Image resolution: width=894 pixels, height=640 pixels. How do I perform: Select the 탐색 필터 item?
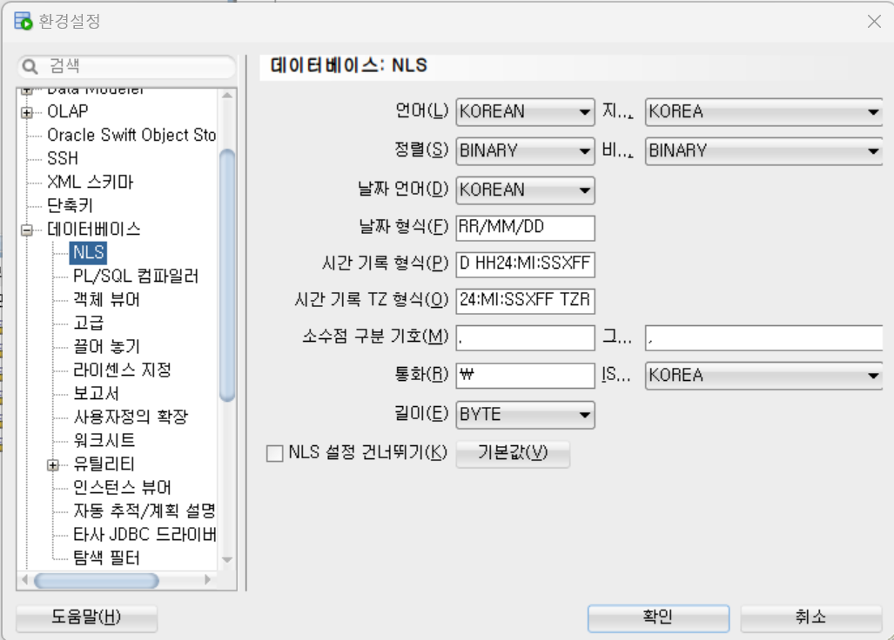click(x=106, y=557)
